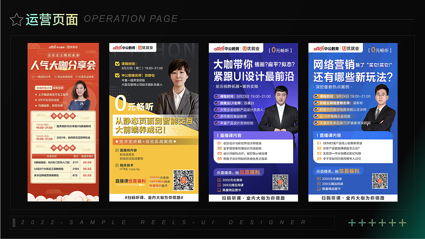The width and height of the screenshot is (425, 239).
Task: Click the 0元畅听 badge on the purple poster
Action: (x=281, y=50)
